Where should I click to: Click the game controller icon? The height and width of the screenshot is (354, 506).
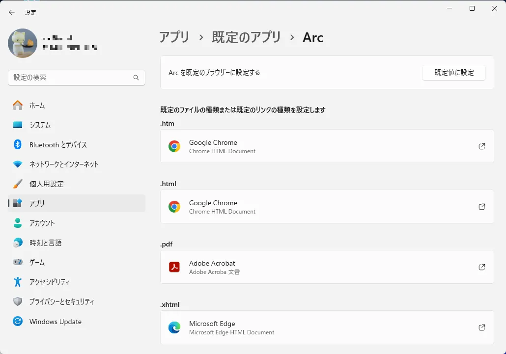pos(18,262)
